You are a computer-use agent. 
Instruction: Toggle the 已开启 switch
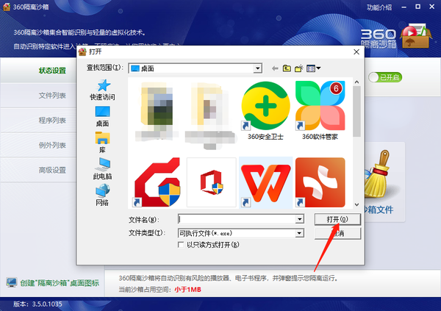tap(385, 77)
